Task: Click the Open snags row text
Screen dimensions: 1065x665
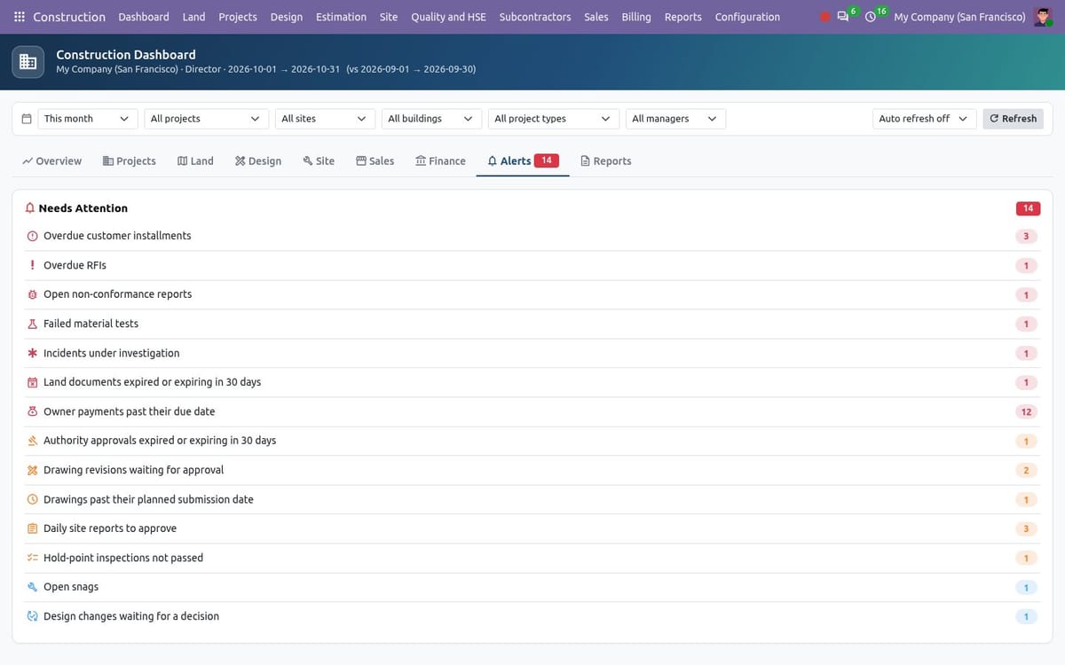Action: pyautogui.click(x=71, y=587)
